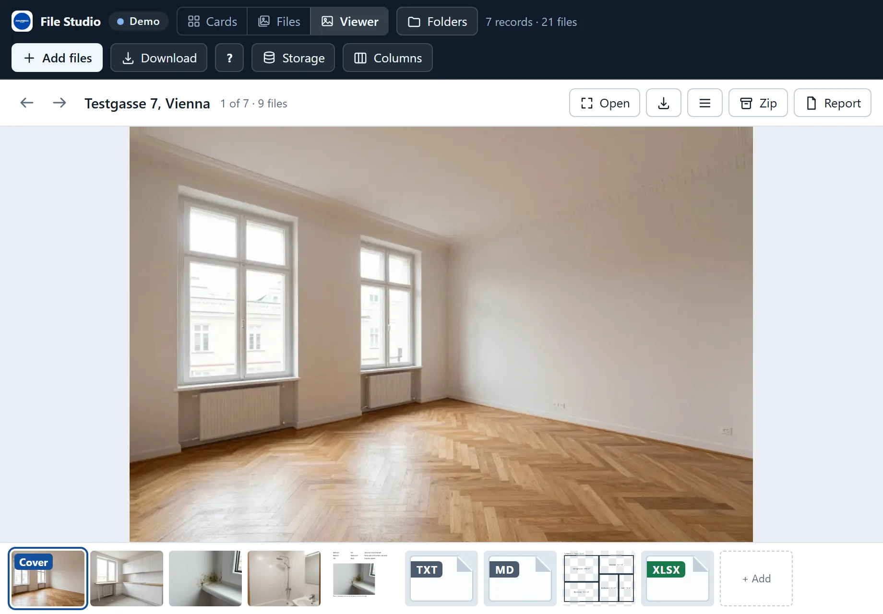Switch to the Files view tab
The height and width of the screenshot is (614, 883).
point(279,22)
